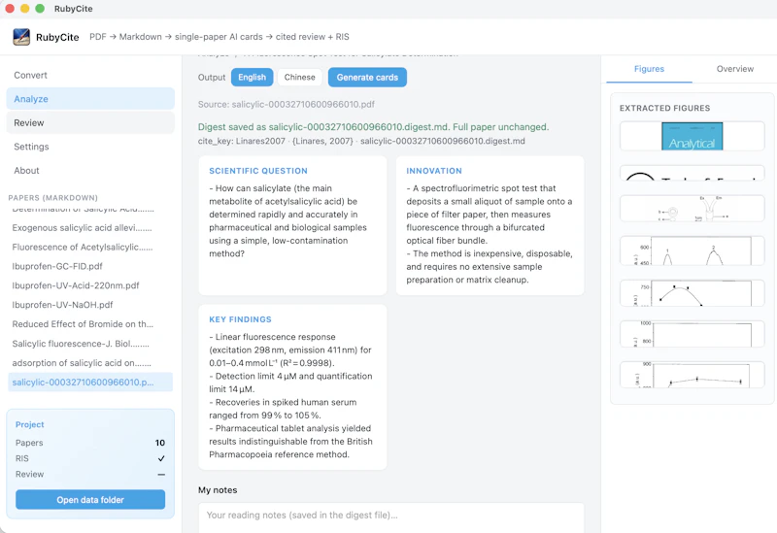Open Ibuprofen-UV-Acid-220nm.pdf in the list
Image resolution: width=777 pixels, height=533 pixels.
(x=90, y=285)
